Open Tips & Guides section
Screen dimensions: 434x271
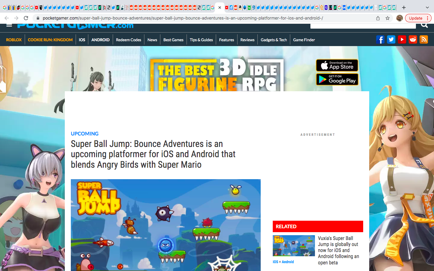[201, 40]
